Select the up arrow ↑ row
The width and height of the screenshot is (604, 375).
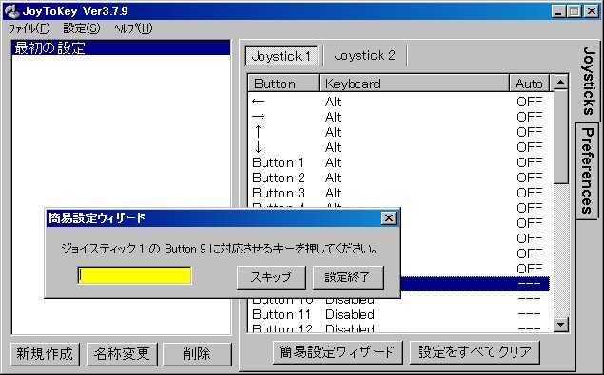399,132
